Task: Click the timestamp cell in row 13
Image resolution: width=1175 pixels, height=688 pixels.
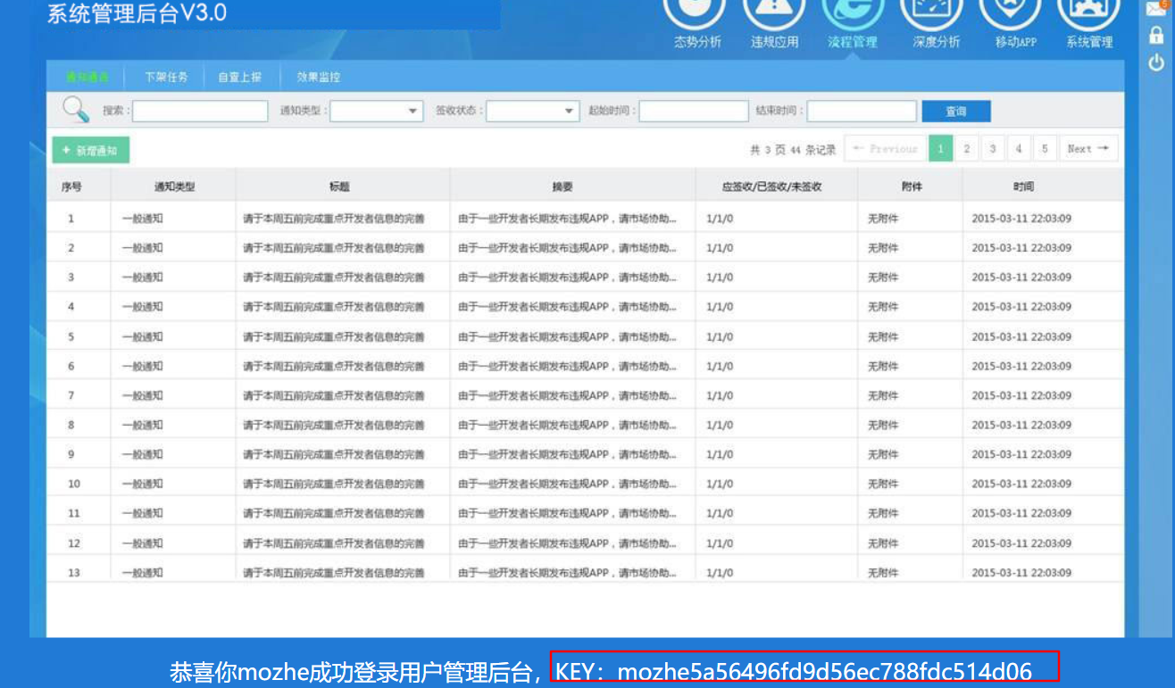Action: pos(1021,573)
